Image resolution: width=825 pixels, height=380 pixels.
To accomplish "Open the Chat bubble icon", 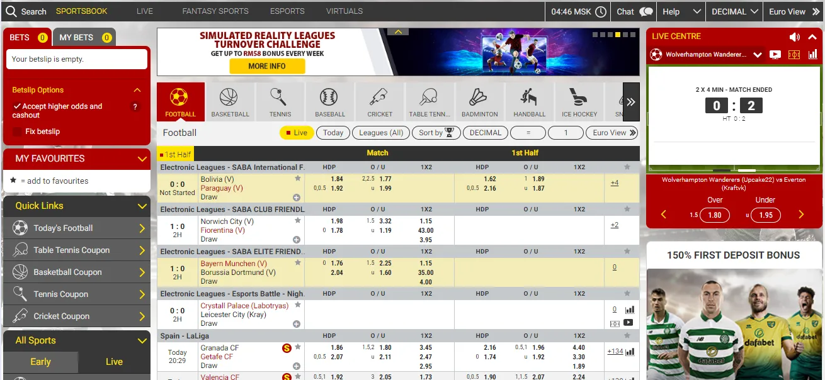I will (646, 11).
